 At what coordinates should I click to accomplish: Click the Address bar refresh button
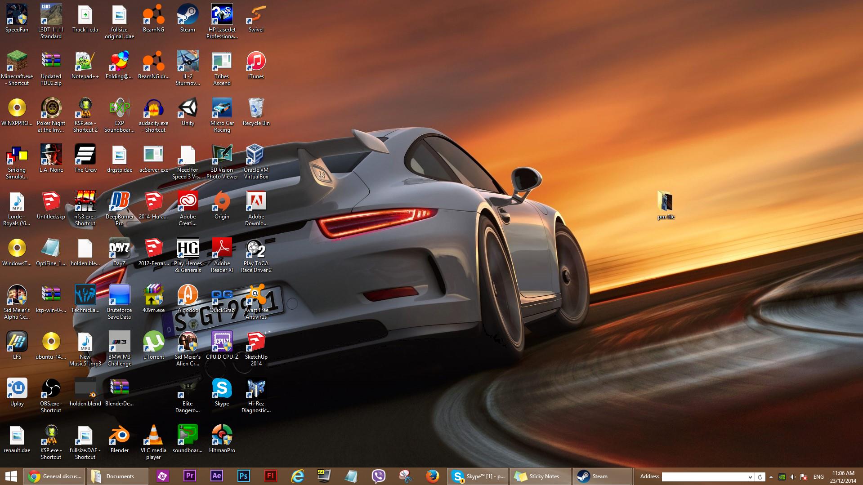click(760, 477)
